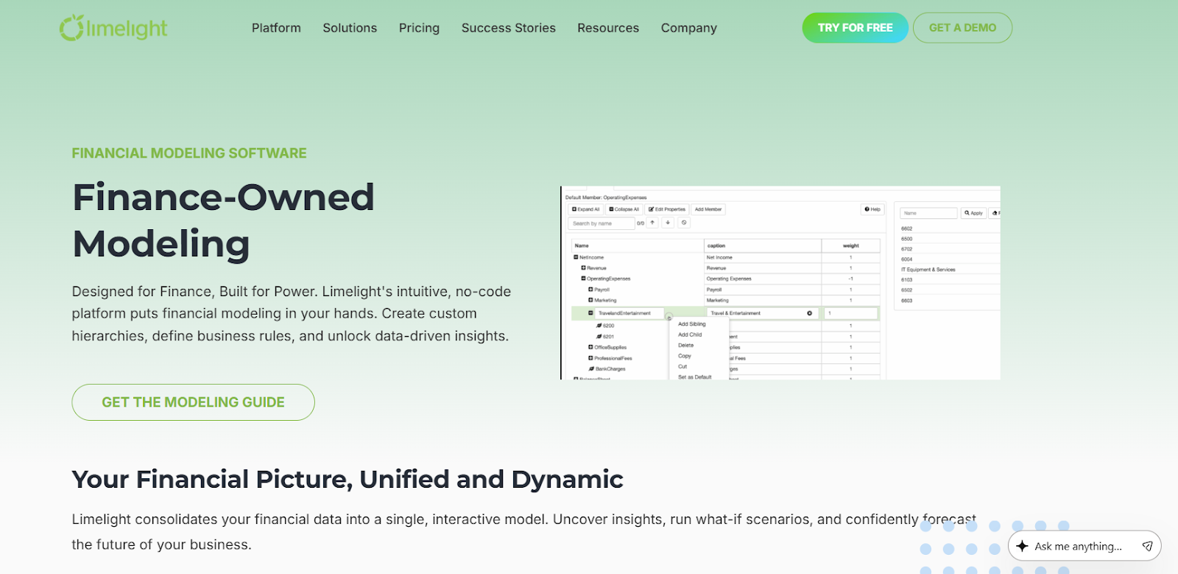Viewport: 1178px width, 574px height.
Task: Expand the ProfessionalFees tree node
Action: (x=590, y=358)
